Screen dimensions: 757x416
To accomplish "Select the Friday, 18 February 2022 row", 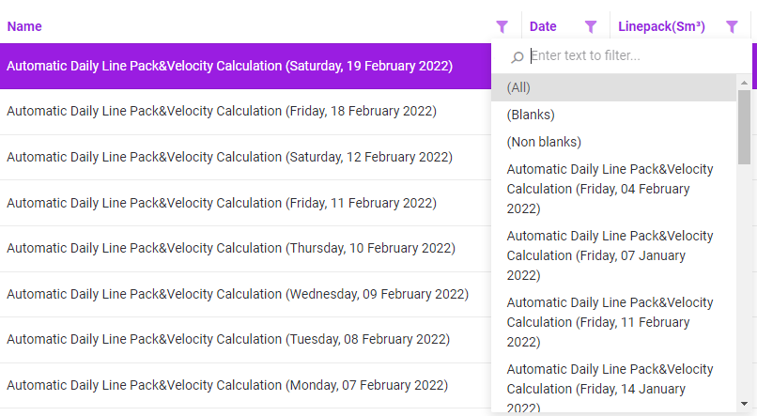I will tap(222, 112).
